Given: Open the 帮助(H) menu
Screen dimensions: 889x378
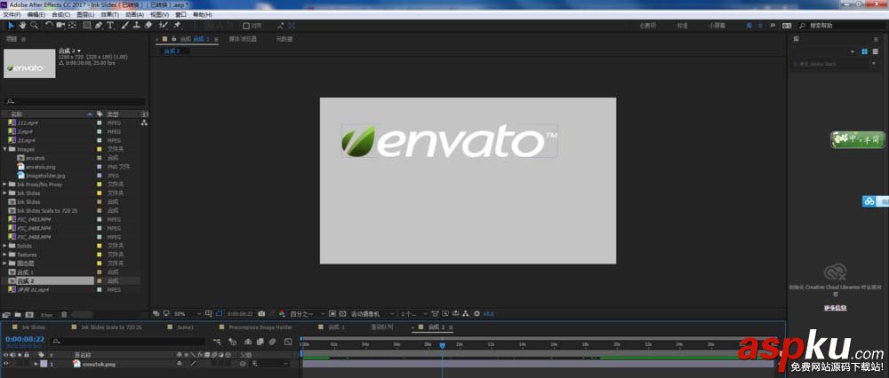Looking at the screenshot, I should [x=203, y=14].
